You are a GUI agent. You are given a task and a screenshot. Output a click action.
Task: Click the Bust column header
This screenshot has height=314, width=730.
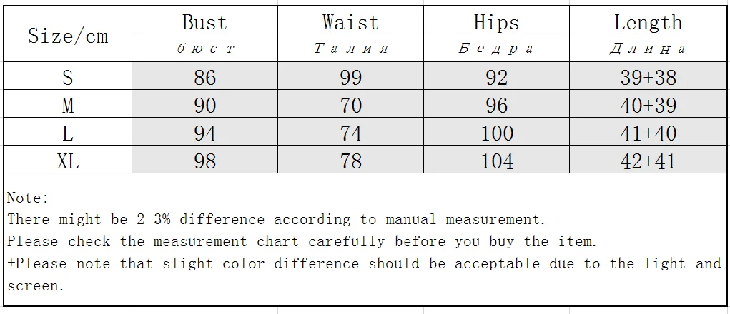point(205,21)
